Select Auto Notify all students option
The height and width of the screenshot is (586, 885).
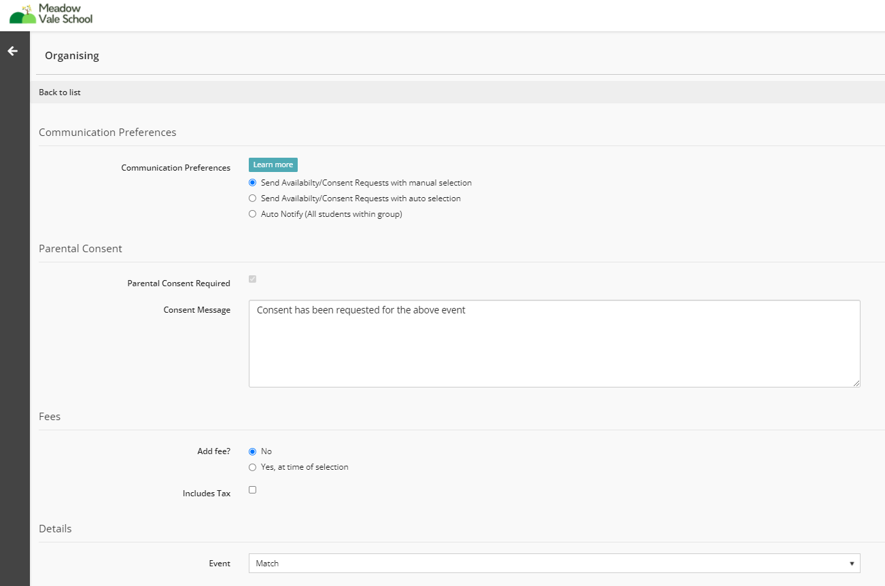point(253,214)
